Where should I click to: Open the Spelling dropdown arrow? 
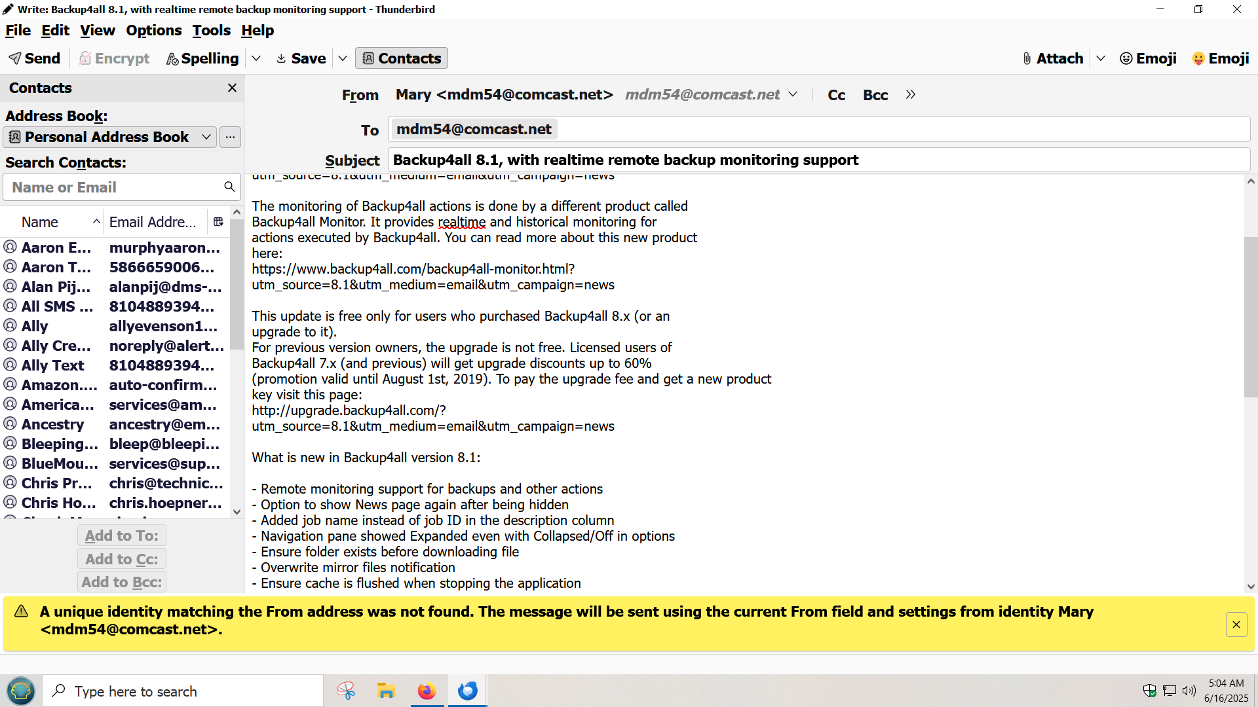pos(256,58)
